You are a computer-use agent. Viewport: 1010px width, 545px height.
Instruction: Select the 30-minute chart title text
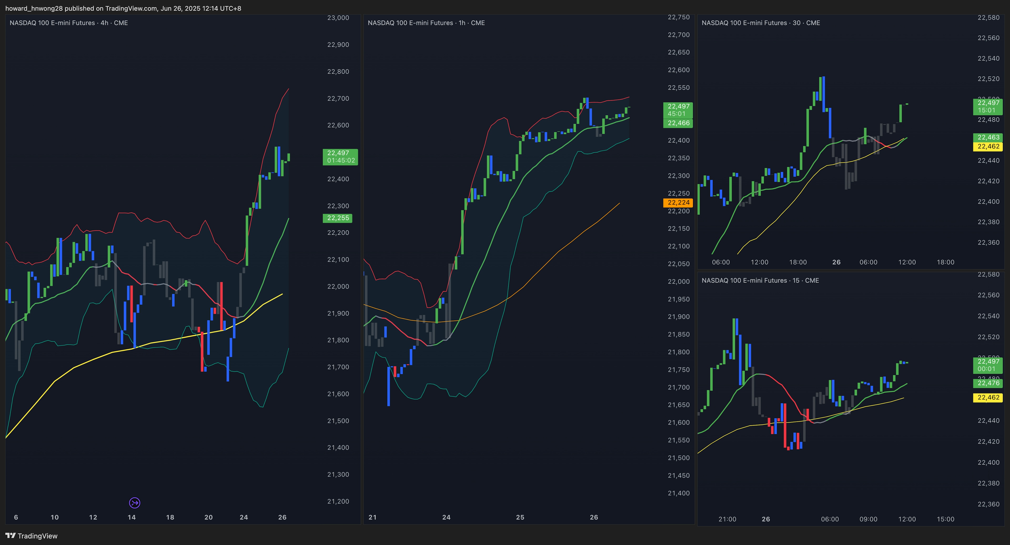coord(761,23)
